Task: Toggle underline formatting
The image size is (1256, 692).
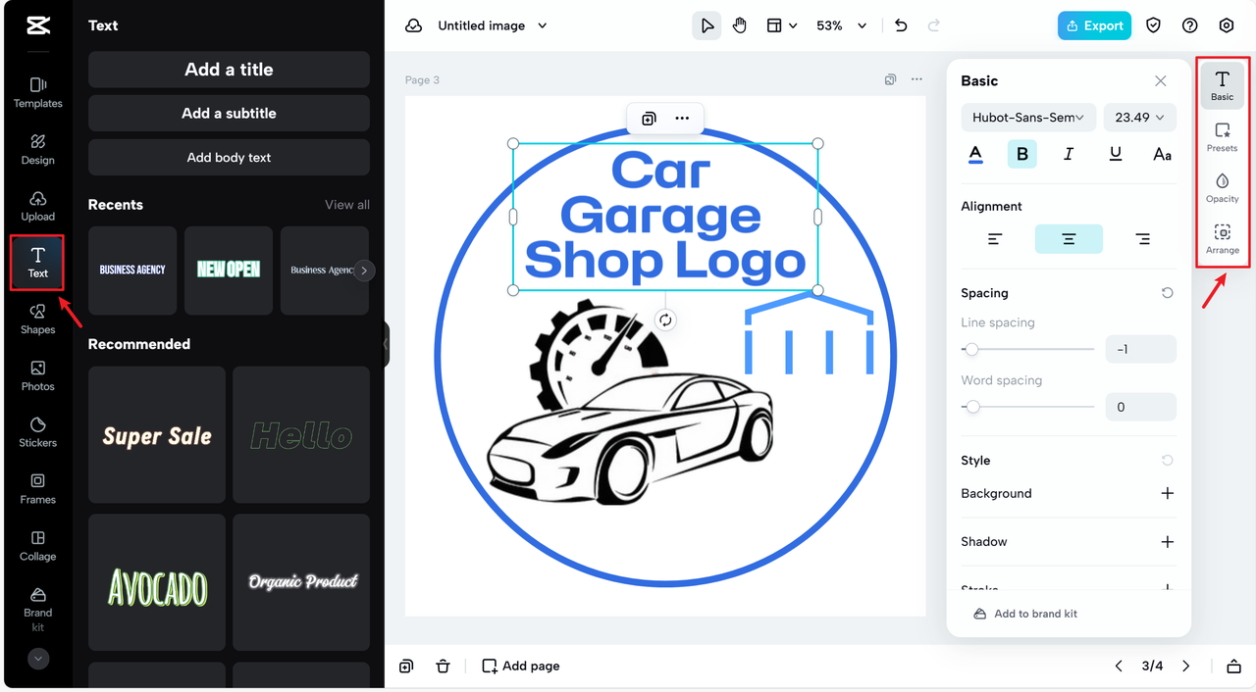Action: click(1116, 154)
